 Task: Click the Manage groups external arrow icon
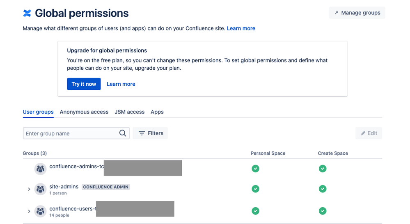337,13
